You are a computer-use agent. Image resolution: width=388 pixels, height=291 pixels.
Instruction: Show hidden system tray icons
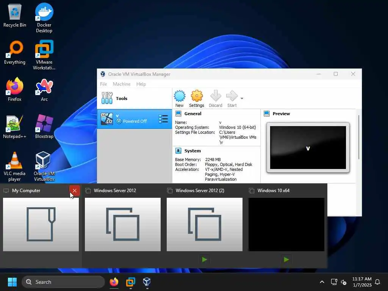point(322,282)
